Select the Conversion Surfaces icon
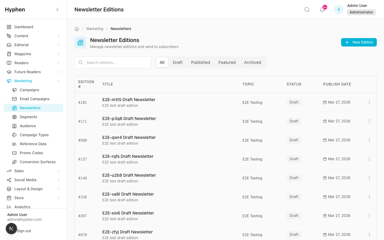The width and height of the screenshot is (384, 240). click(14, 162)
